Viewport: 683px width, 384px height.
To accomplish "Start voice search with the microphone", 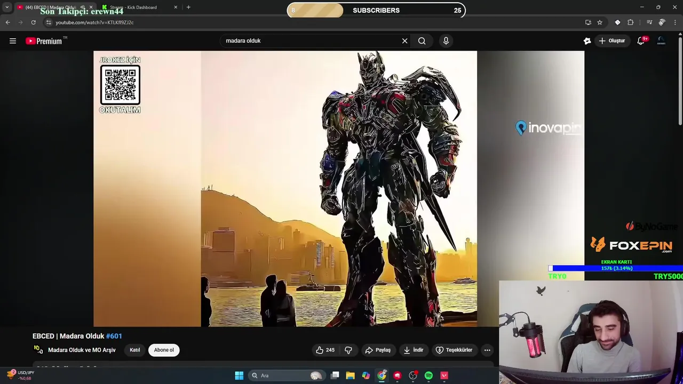I will [446, 41].
